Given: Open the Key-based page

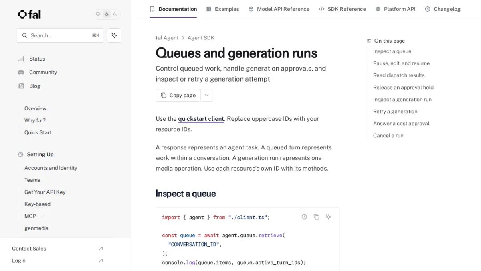Looking at the screenshot, I should tap(37, 204).
